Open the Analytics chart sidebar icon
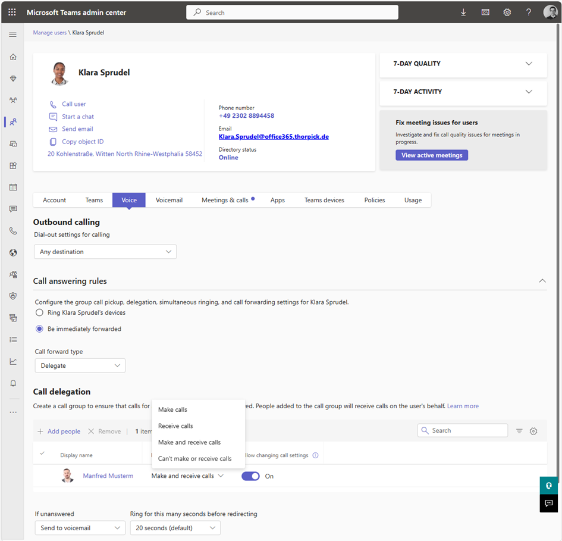562x541 pixels. 13,361
